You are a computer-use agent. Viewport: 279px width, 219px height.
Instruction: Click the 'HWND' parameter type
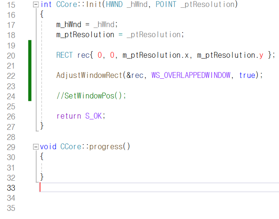[x=114, y=4]
